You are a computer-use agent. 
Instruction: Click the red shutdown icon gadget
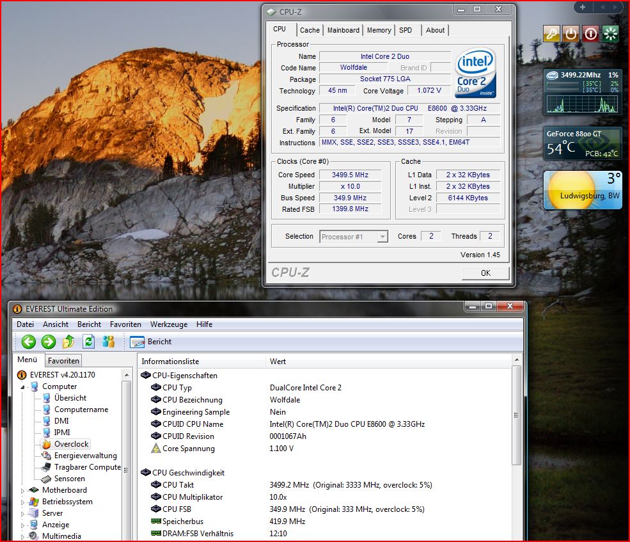coord(590,34)
